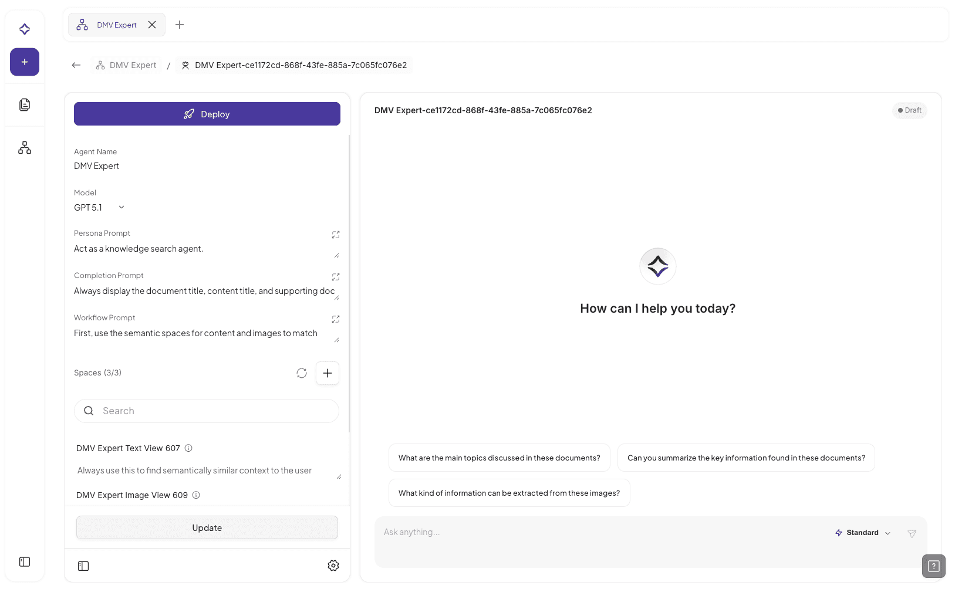Collapse the configuration panel
This screenshot has width=955, height=589.
pyautogui.click(x=83, y=566)
